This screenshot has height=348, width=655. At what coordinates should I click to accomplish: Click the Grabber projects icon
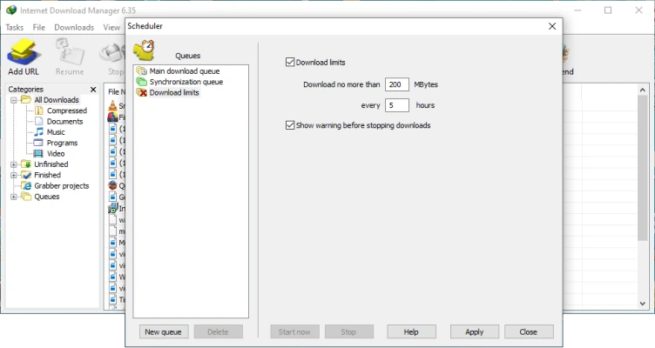coord(26,185)
